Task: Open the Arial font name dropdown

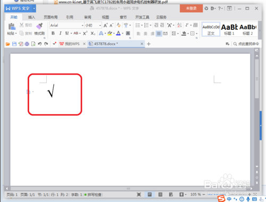Action: tap(66, 26)
